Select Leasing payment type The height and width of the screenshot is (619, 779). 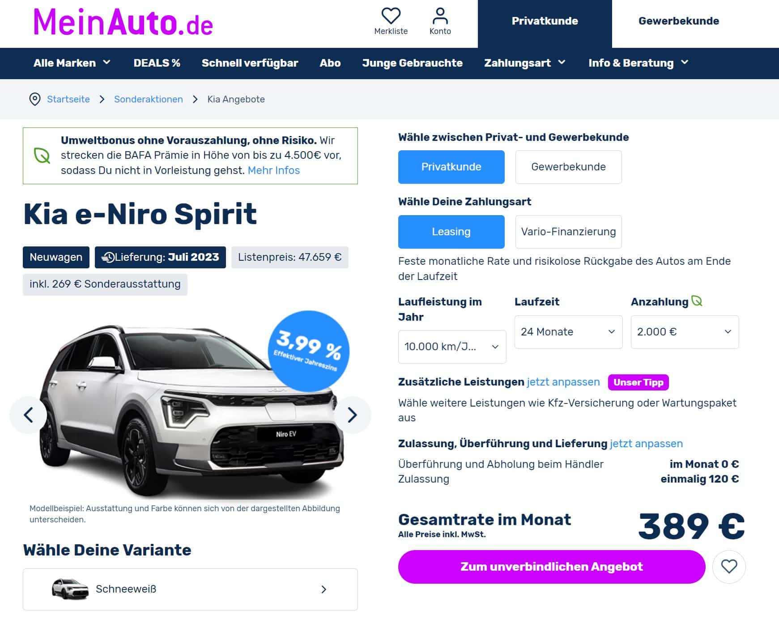(451, 232)
